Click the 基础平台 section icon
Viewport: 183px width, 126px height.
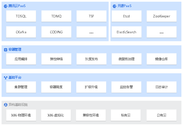6,78
